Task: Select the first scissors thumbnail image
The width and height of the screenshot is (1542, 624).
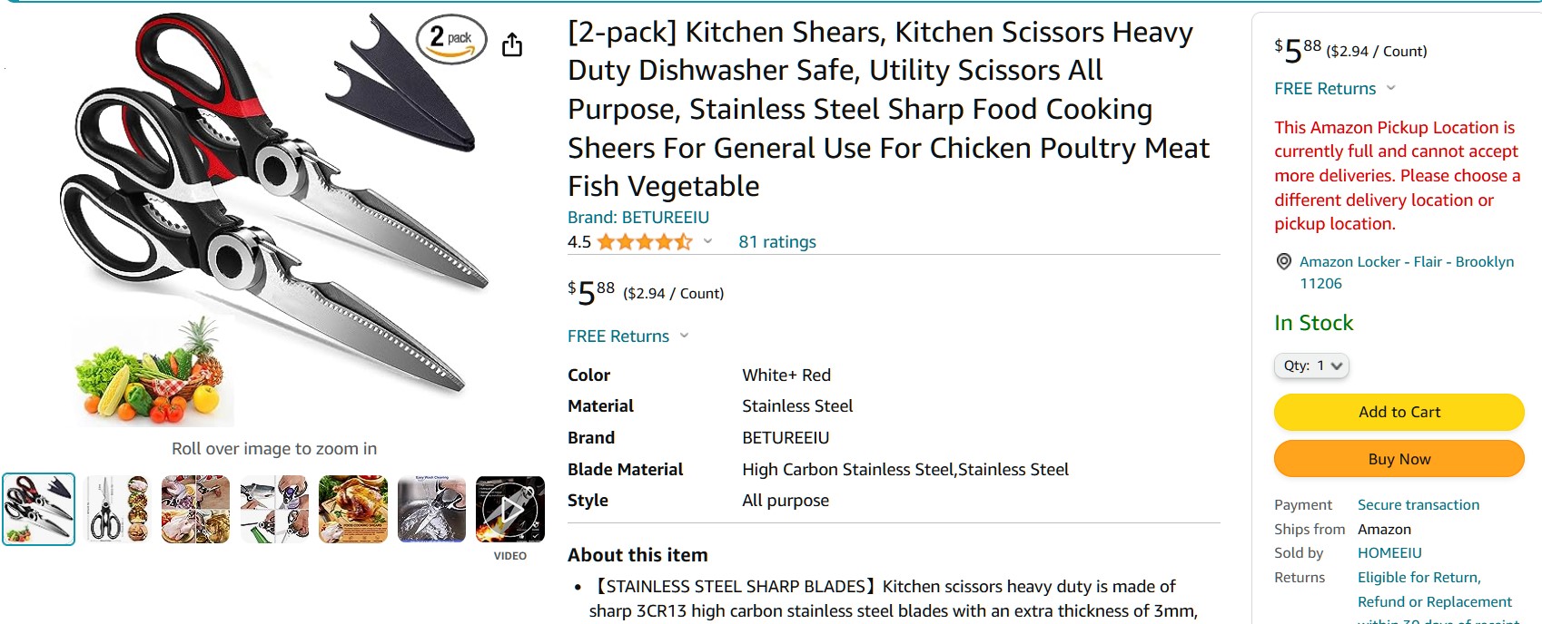Action: tap(39, 510)
